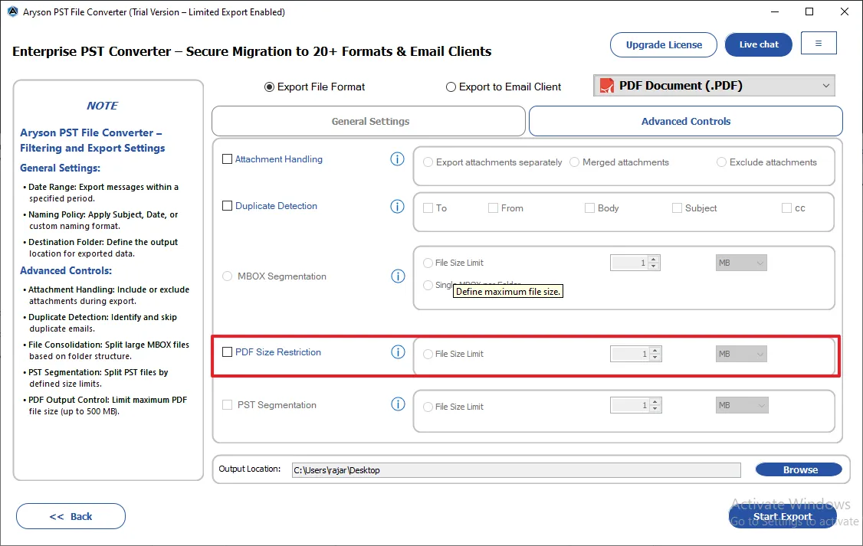
Task: Check the cc duplicate filter checkbox
Action: point(786,208)
